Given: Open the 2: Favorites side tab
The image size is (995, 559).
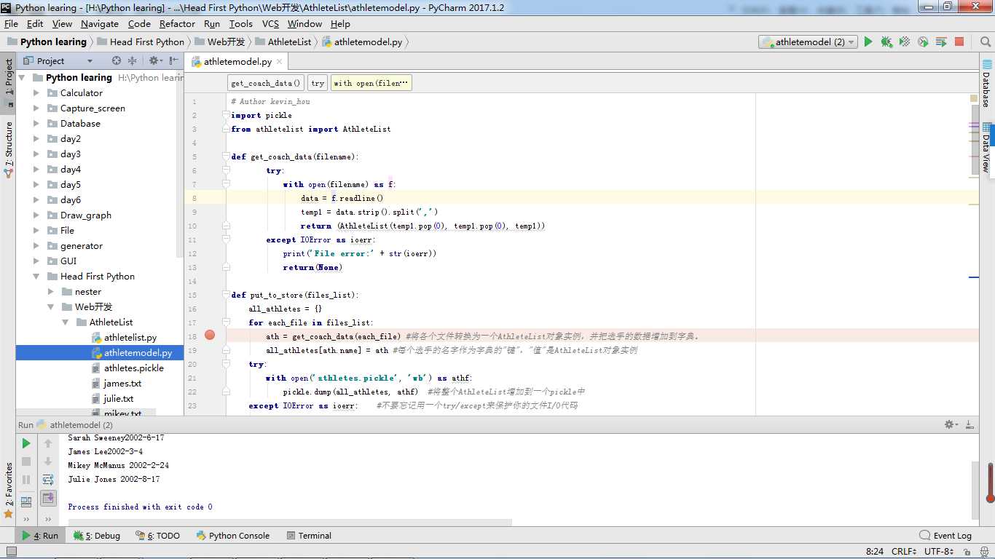Looking at the screenshot, I should coord(9,491).
